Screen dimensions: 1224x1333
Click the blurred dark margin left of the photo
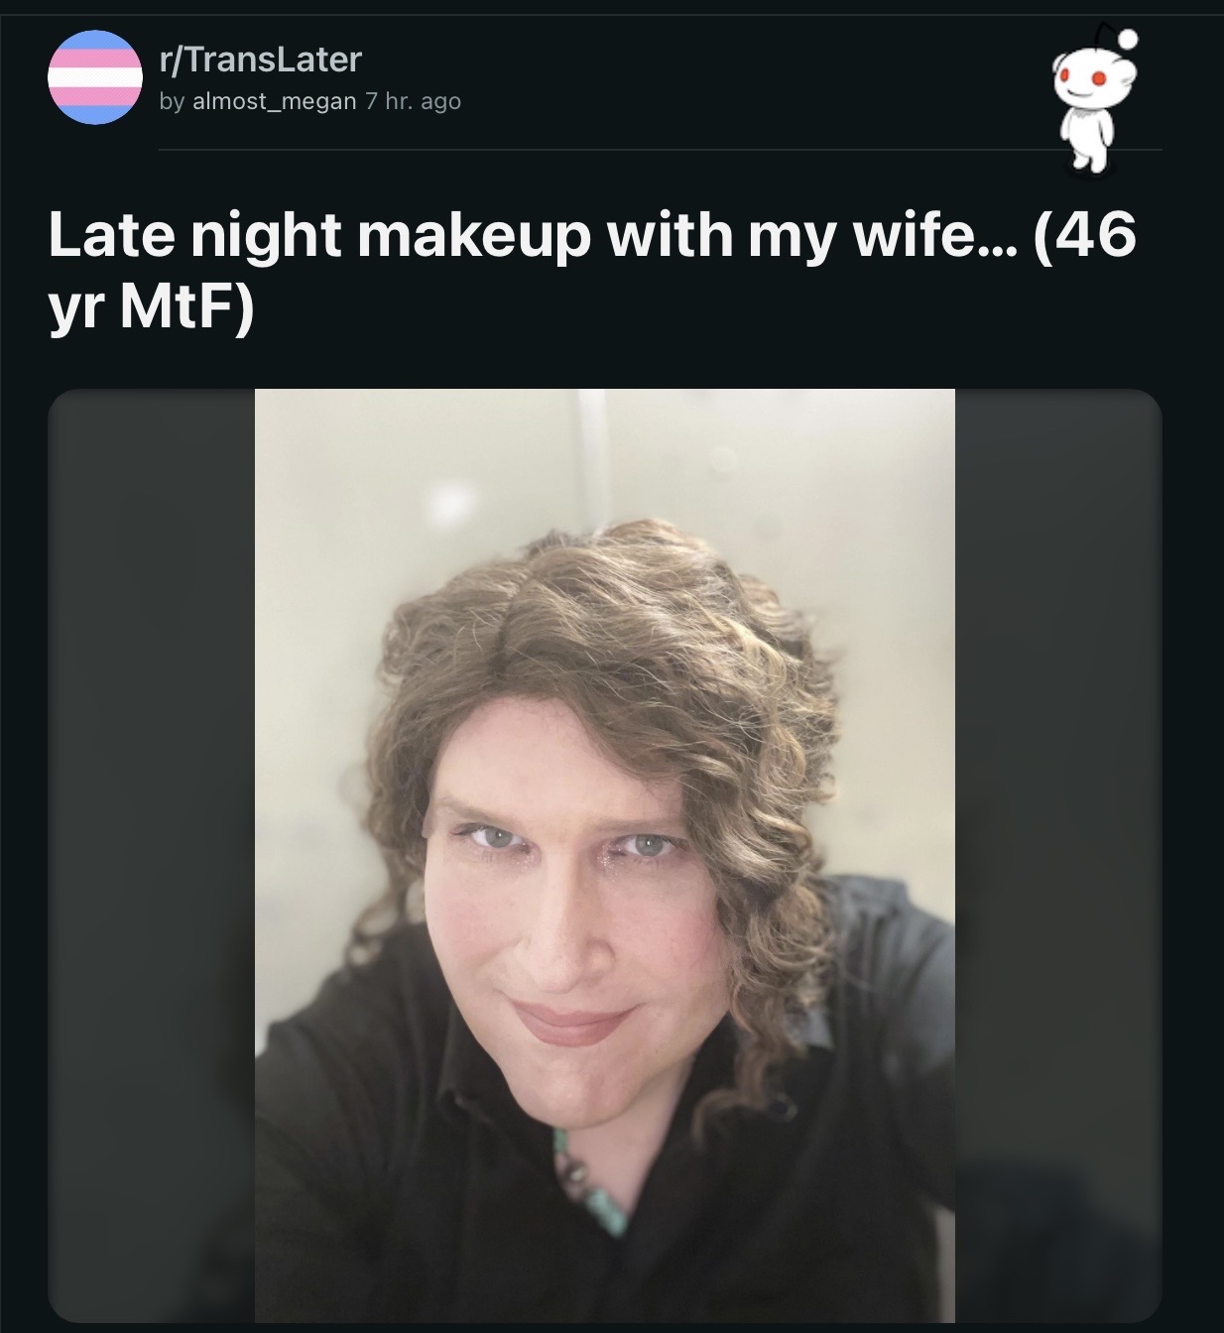tap(151, 855)
